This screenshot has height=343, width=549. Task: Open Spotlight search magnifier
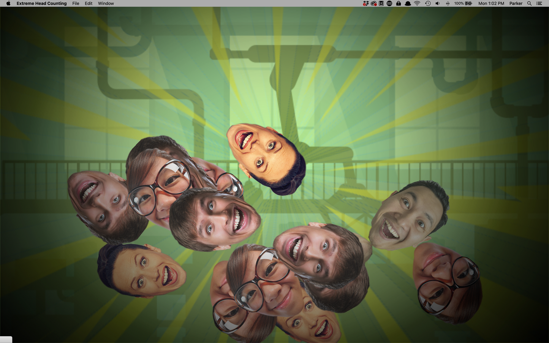529,3
